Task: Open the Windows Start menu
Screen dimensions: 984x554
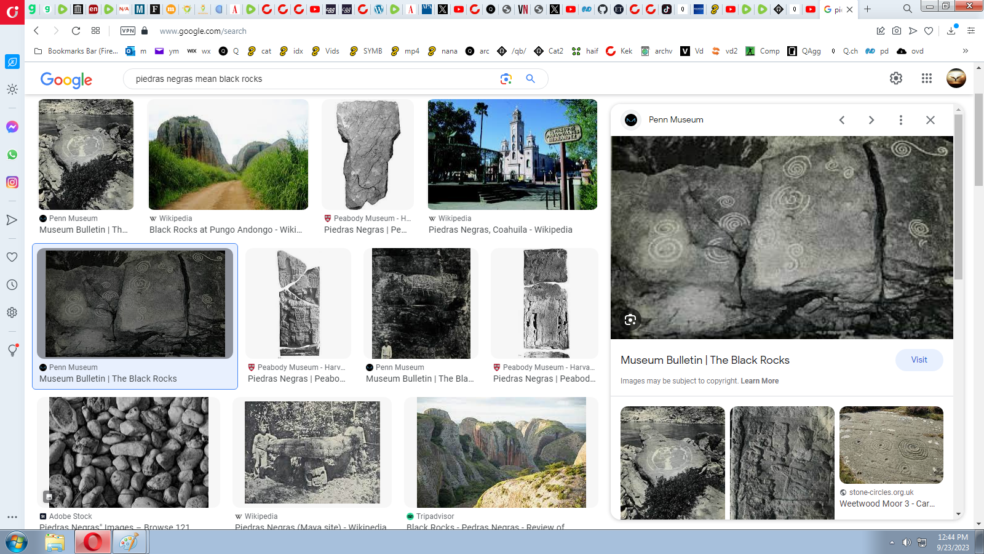Action: (x=17, y=542)
